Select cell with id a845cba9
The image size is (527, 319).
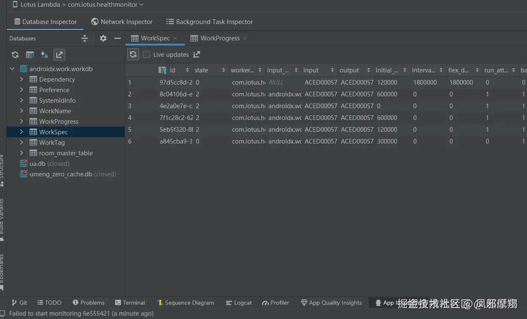[x=175, y=141]
